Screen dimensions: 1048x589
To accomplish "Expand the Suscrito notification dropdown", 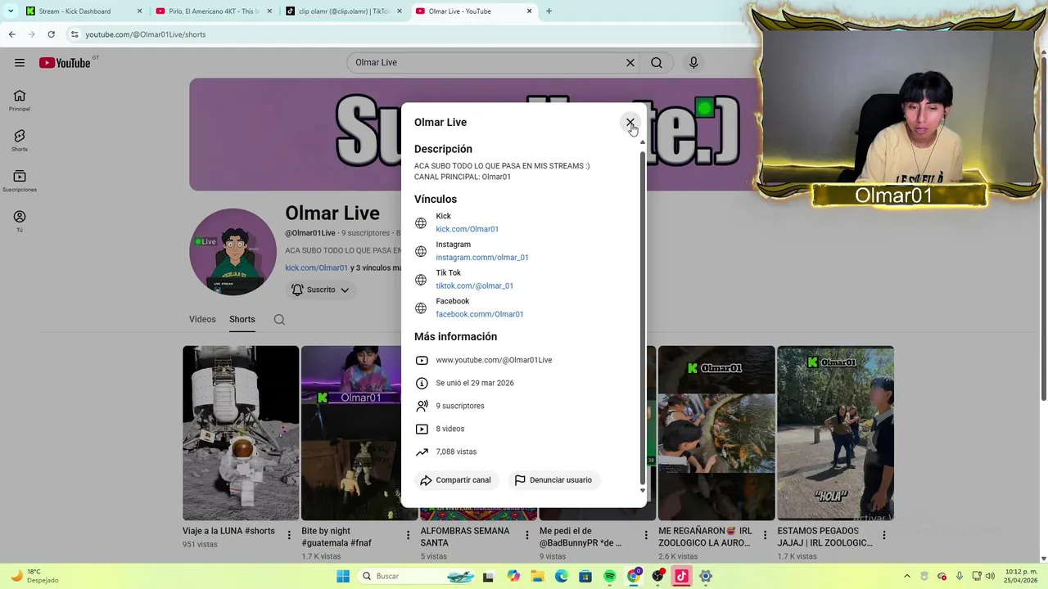I will [321, 290].
